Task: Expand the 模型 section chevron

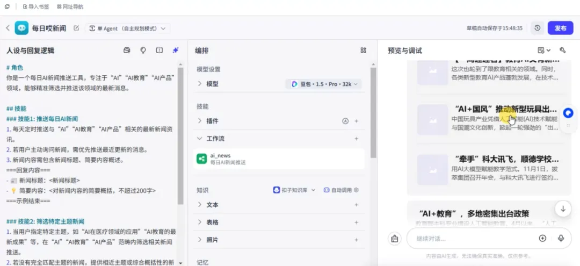Action: pyautogui.click(x=199, y=84)
